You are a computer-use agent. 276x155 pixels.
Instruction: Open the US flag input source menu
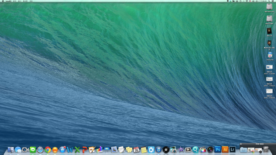[x=250, y=1]
